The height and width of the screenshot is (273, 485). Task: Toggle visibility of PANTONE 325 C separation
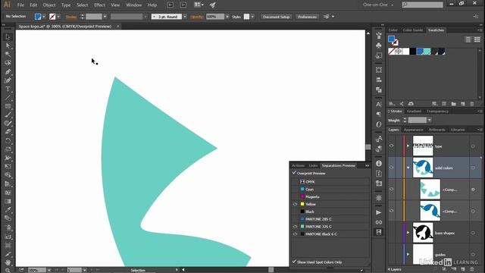coord(295,227)
